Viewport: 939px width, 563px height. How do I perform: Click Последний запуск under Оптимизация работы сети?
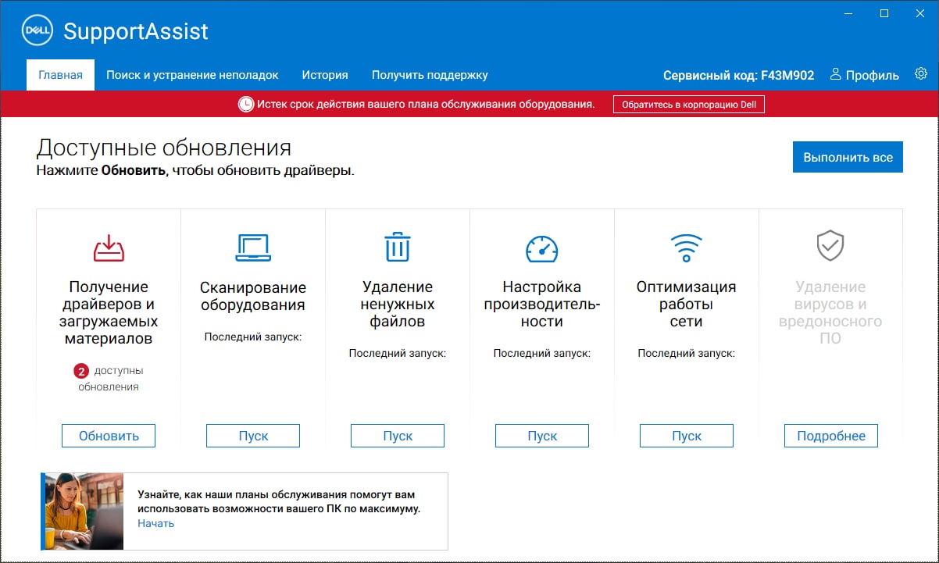(687, 353)
